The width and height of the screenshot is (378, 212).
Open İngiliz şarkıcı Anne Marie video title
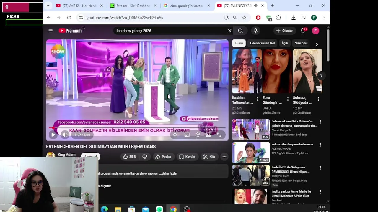[291, 194]
